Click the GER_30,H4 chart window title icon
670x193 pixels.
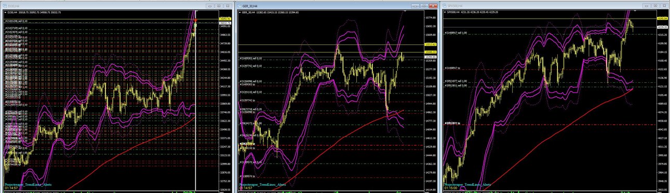239,6
